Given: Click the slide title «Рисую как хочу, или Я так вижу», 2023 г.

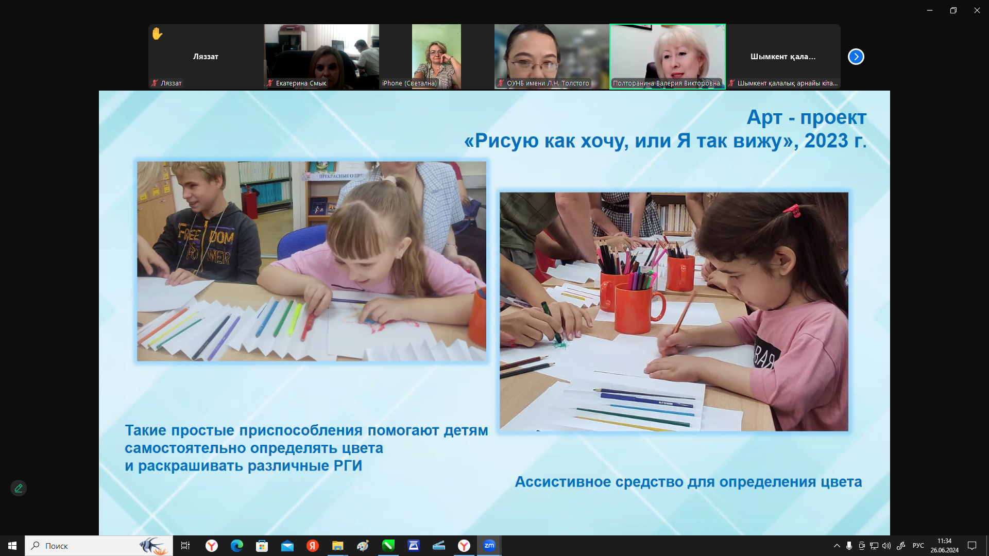Looking at the screenshot, I should pyautogui.click(x=666, y=141).
